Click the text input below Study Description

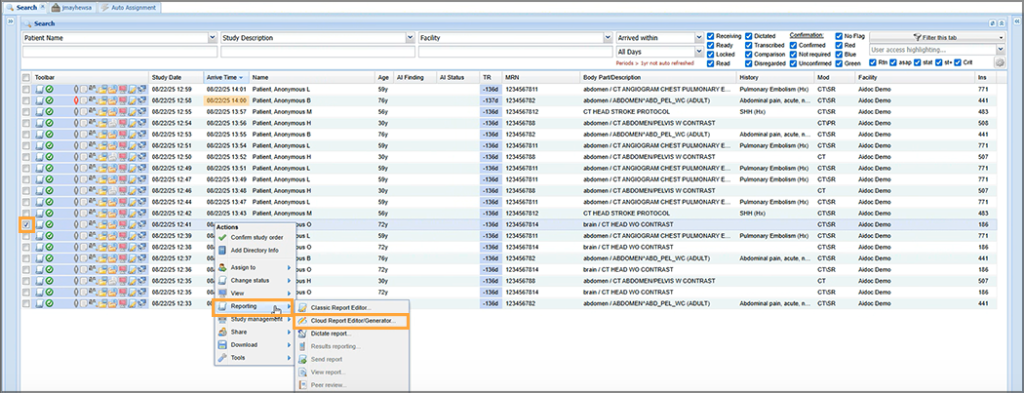[317, 51]
